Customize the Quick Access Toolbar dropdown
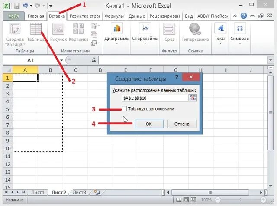The height and width of the screenshot is (206, 277). click(x=51, y=6)
